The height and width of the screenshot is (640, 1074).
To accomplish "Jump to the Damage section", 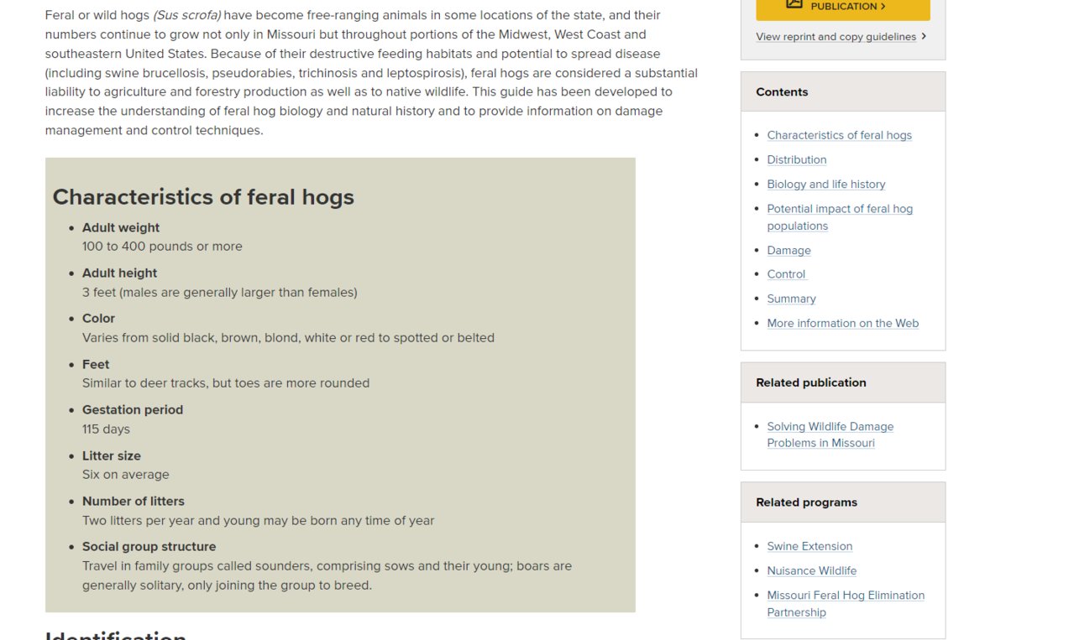I will 788,250.
